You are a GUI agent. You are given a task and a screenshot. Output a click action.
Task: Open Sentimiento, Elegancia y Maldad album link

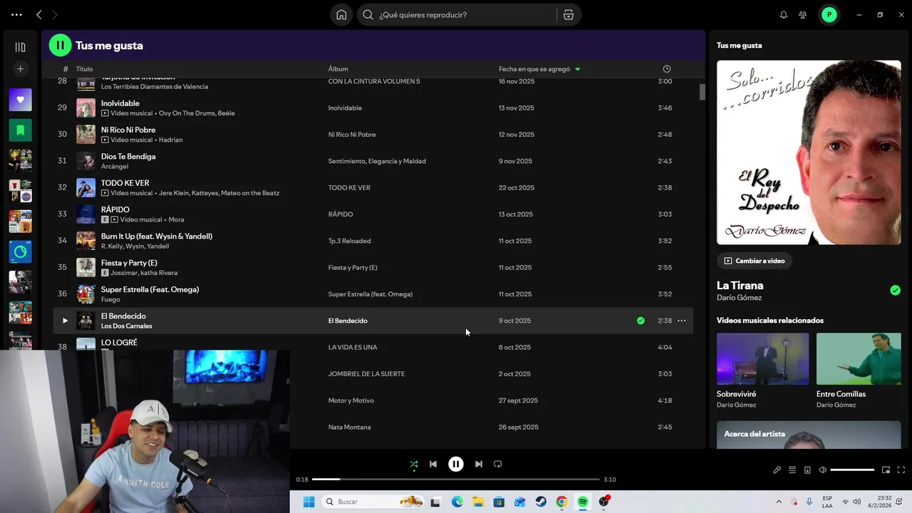[377, 161]
